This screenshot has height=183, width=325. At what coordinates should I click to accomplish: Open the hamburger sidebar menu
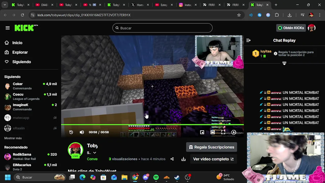pyautogui.click(x=8, y=28)
